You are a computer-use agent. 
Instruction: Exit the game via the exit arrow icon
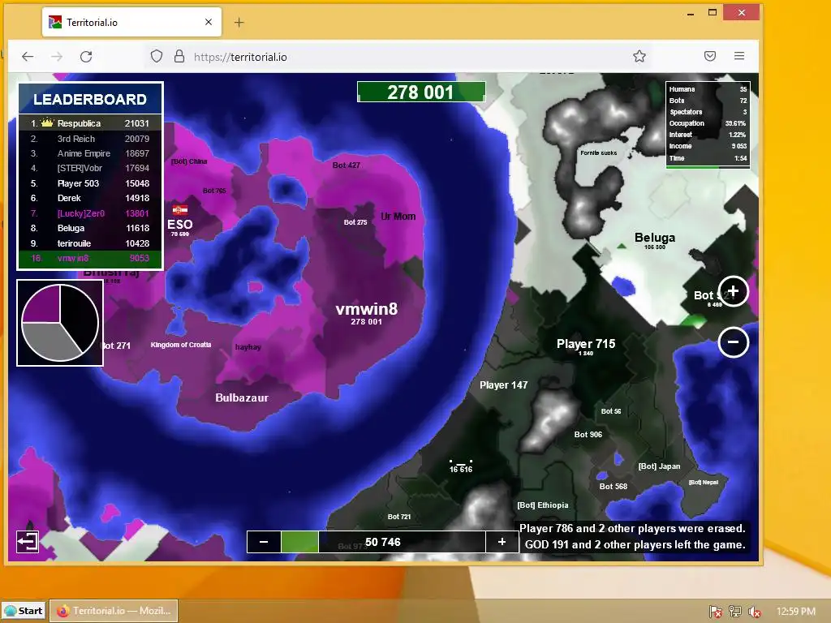tap(28, 541)
